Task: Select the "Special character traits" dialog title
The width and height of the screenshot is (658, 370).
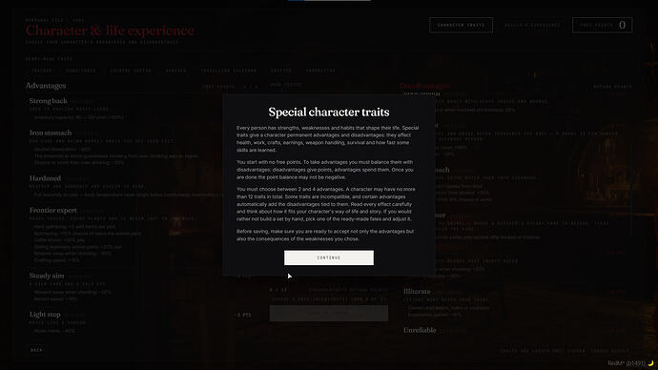Action: [329, 112]
